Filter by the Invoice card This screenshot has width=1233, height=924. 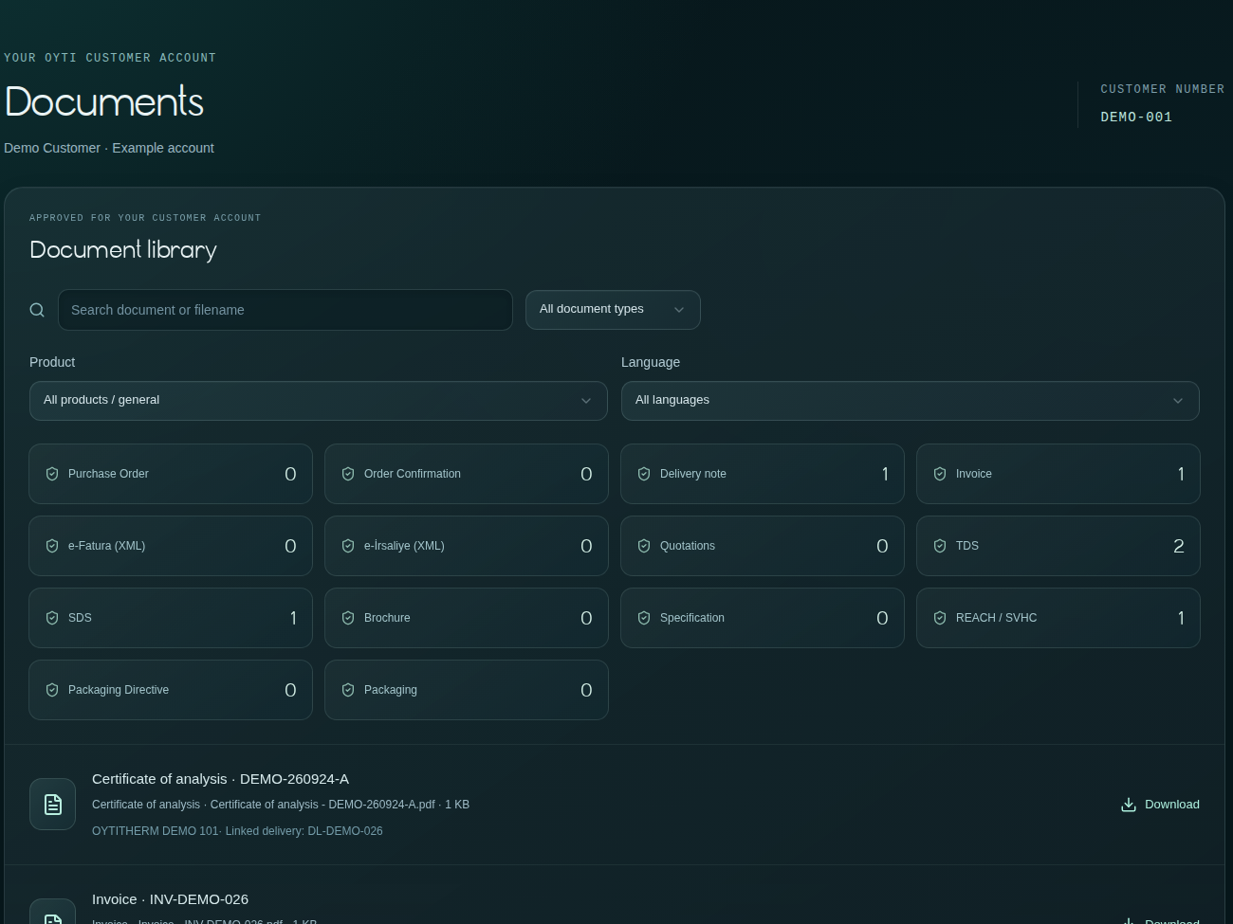pyautogui.click(x=1058, y=474)
